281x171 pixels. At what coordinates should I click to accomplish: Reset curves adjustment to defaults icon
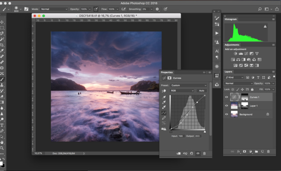(191, 153)
